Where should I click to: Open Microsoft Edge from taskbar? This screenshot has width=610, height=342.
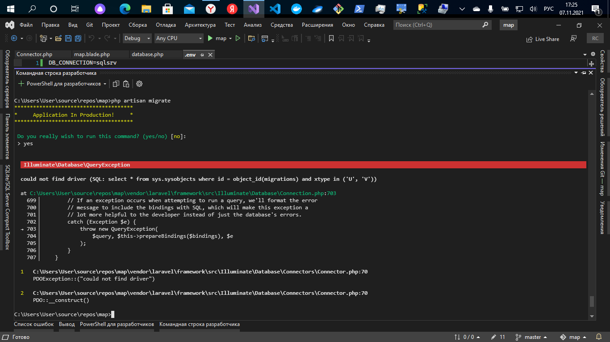[125, 8]
